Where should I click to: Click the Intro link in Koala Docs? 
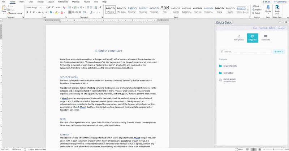tap(255, 28)
